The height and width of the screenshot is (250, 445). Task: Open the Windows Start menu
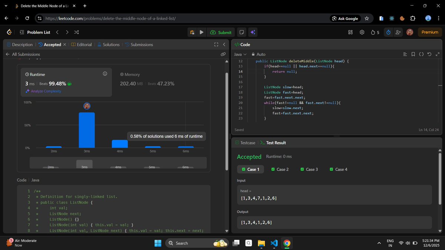[x=158, y=243]
